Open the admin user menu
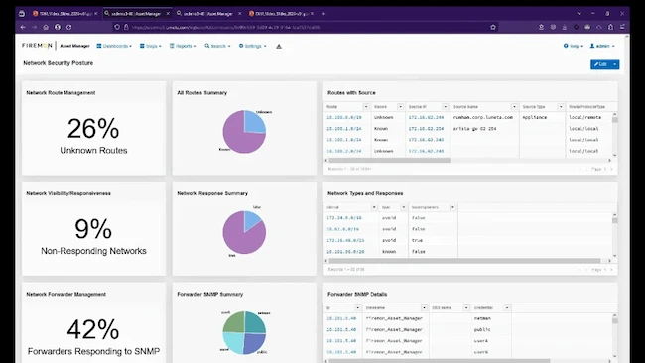 coord(602,46)
